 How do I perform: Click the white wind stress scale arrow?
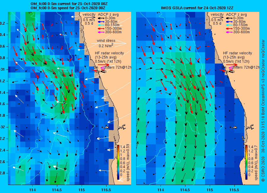(x=109, y=43)
